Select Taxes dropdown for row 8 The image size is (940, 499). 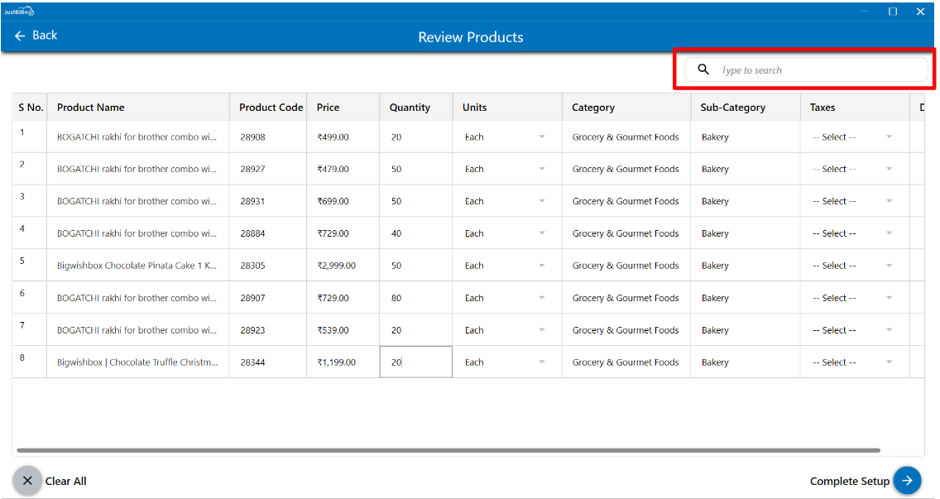(853, 362)
